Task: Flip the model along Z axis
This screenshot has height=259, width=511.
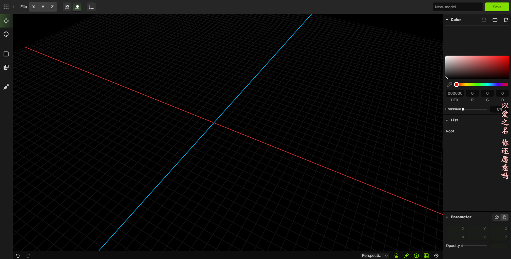Action: click(x=52, y=7)
